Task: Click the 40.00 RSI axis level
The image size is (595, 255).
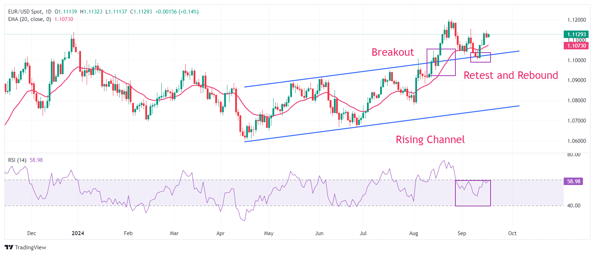Action: tap(574, 206)
